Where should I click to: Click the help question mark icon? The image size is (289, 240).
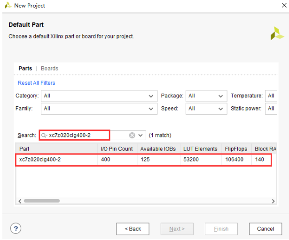pos(16,229)
